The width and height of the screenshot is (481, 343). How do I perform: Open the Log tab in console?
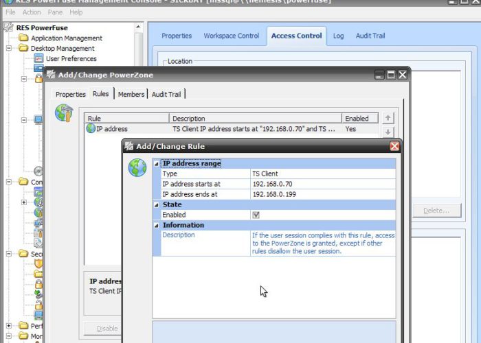[338, 36]
